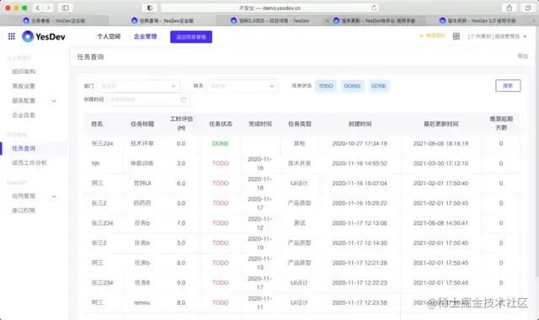This screenshot has width=539, height=320.
Task: Add a new Safari tab with plus
Action: pyautogui.click(x=534, y=20)
